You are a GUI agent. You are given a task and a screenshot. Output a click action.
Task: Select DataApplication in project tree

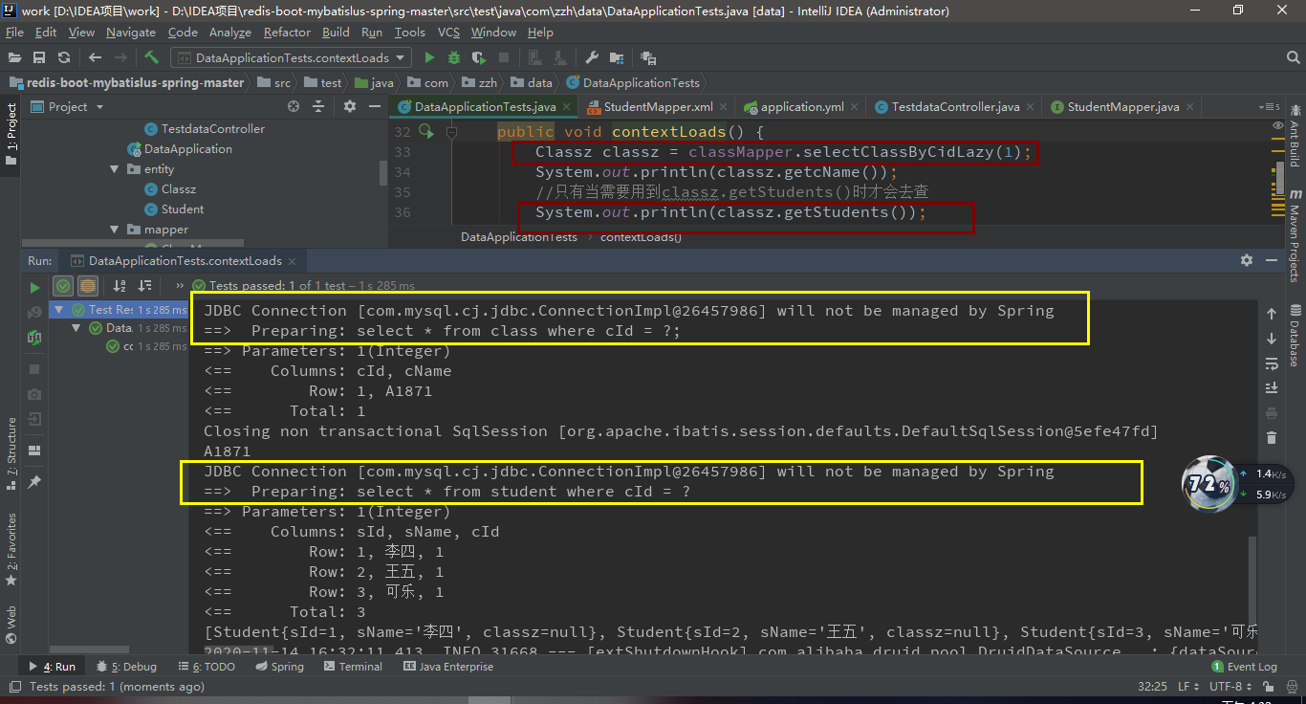[187, 149]
